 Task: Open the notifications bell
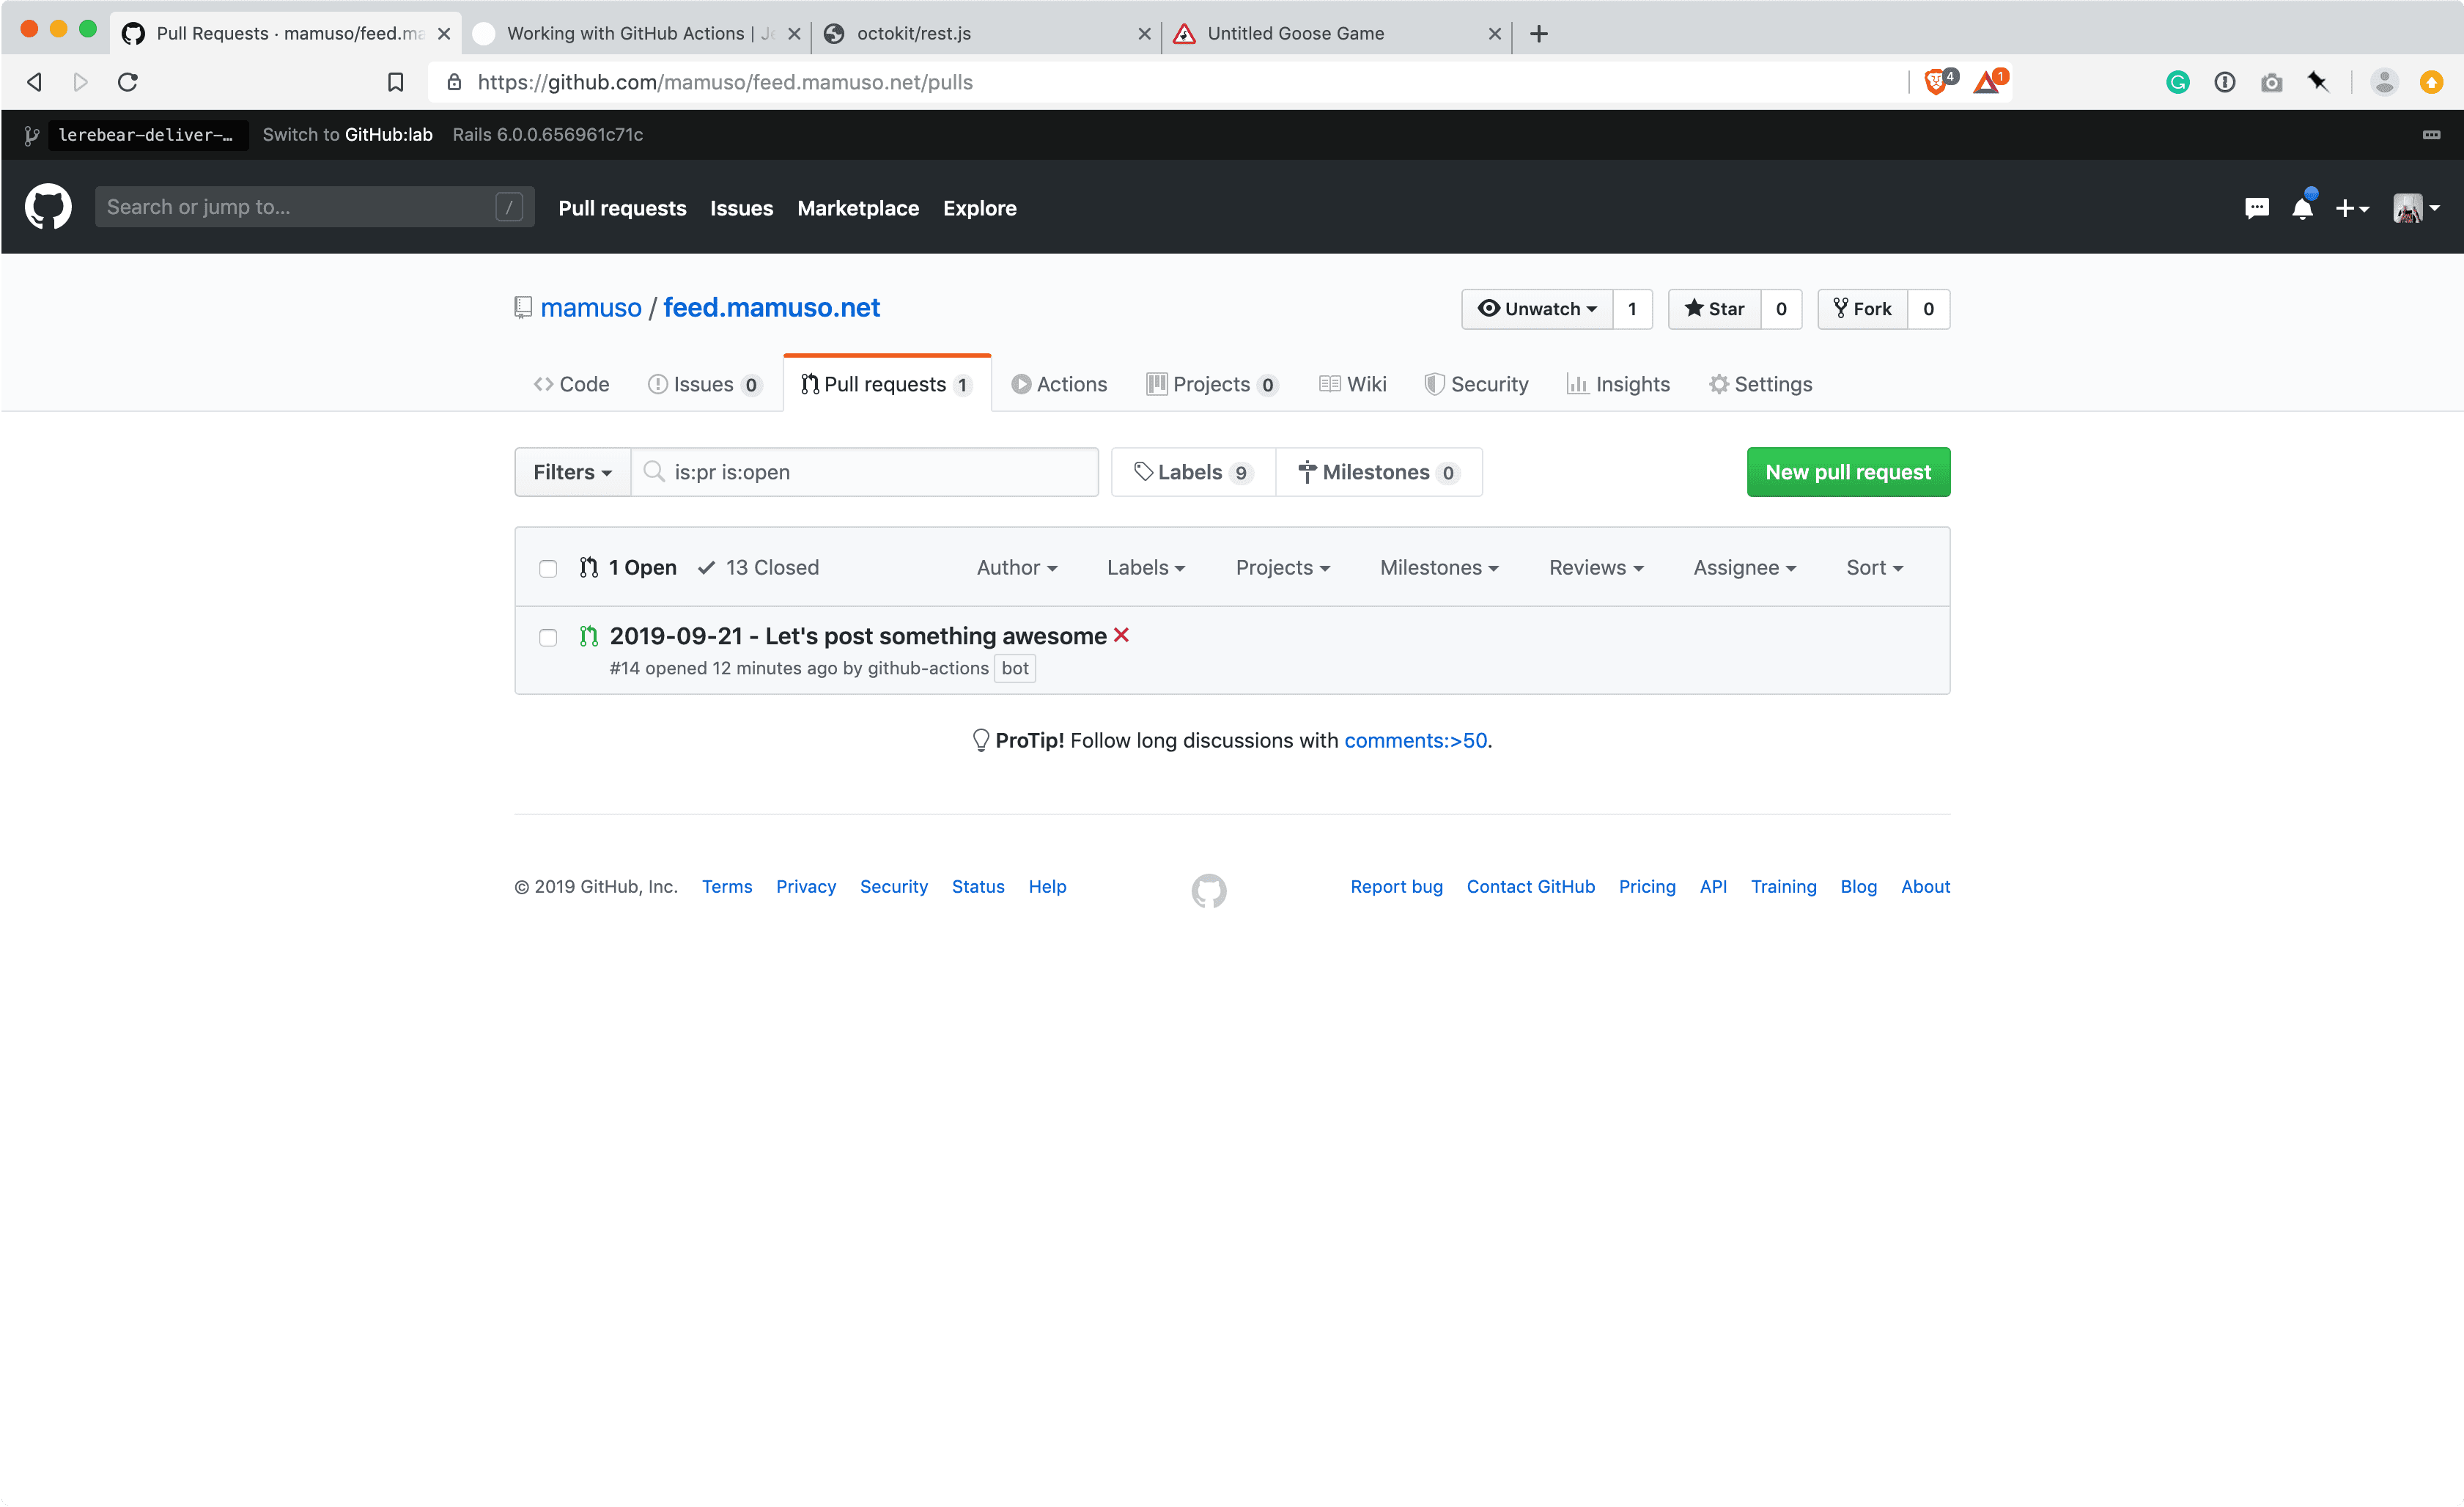click(x=2302, y=208)
